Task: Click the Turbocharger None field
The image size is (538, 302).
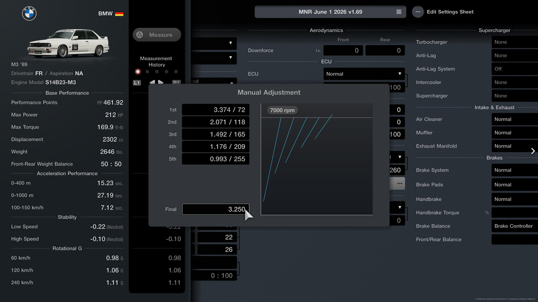Action: click(515, 42)
